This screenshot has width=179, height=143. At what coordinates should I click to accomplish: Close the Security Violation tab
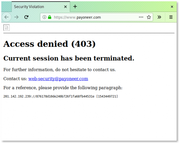click(65, 7)
